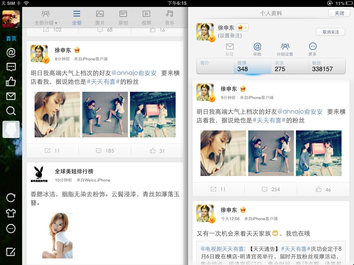The image size is (354, 265).
Task: Tap the Wi-Fi icon in status bar
Action: coord(26,3)
